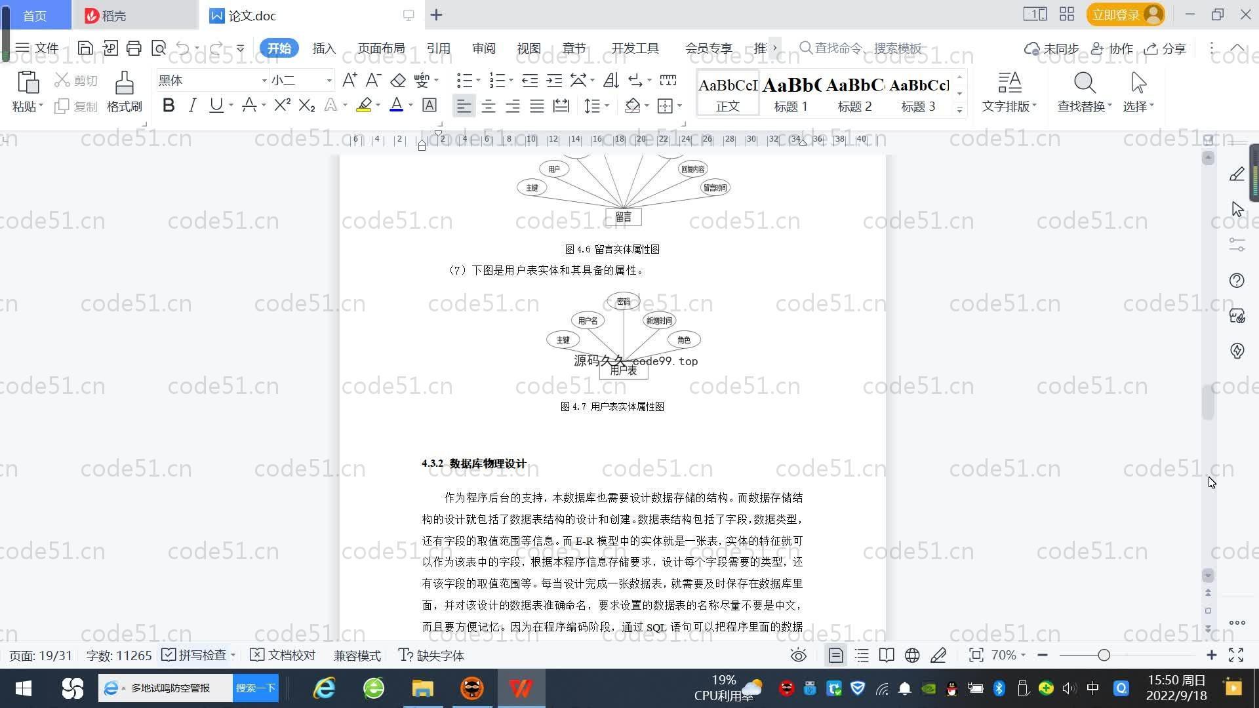Click the 立即登录 login button
The image size is (1259, 708).
[1126, 14]
